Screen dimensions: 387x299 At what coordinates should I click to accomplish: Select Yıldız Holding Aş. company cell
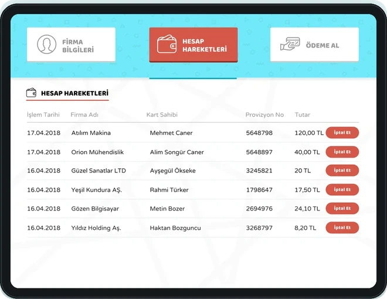pos(96,228)
